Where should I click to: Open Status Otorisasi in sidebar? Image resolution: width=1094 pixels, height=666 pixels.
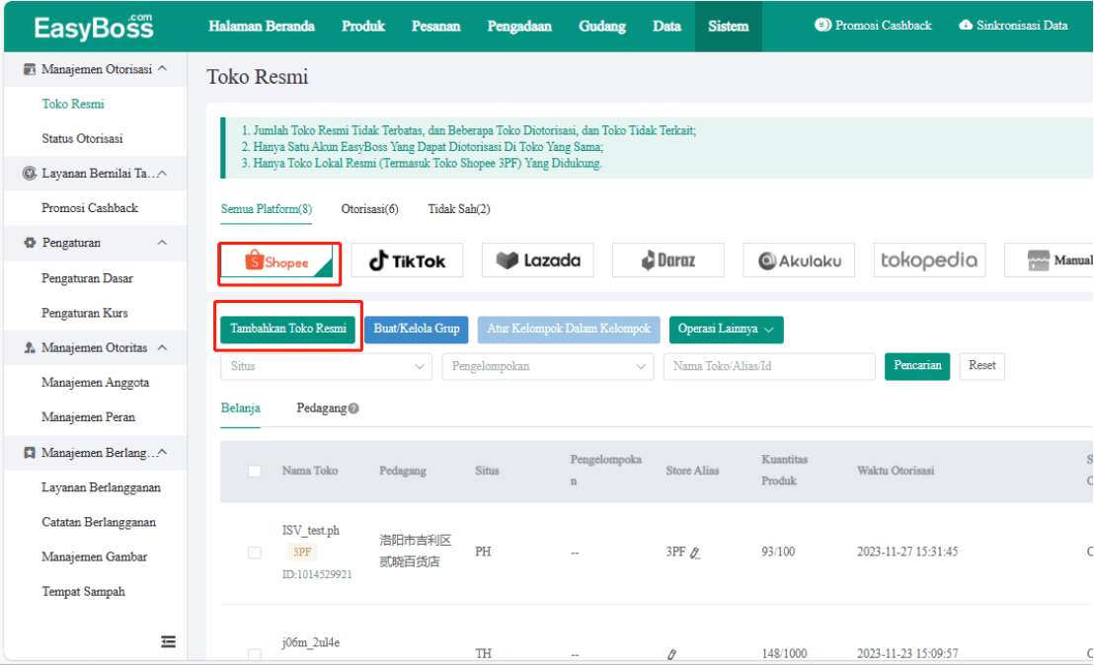(x=82, y=139)
